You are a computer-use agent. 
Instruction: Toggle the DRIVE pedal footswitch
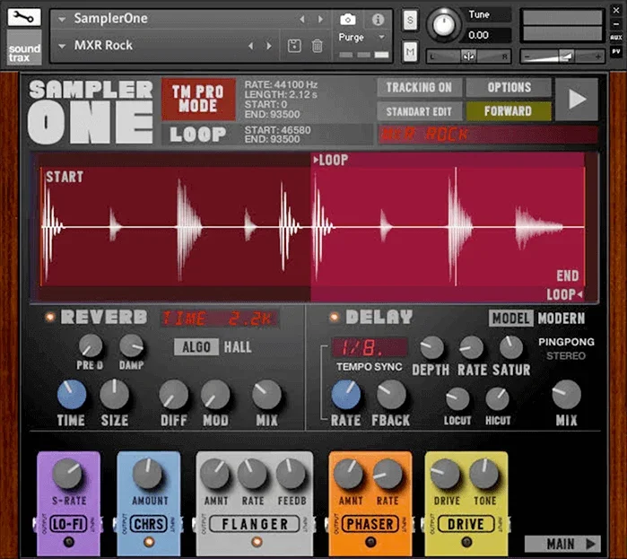(466, 542)
